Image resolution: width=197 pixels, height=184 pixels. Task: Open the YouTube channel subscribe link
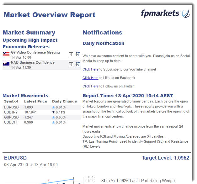coord(90,69)
